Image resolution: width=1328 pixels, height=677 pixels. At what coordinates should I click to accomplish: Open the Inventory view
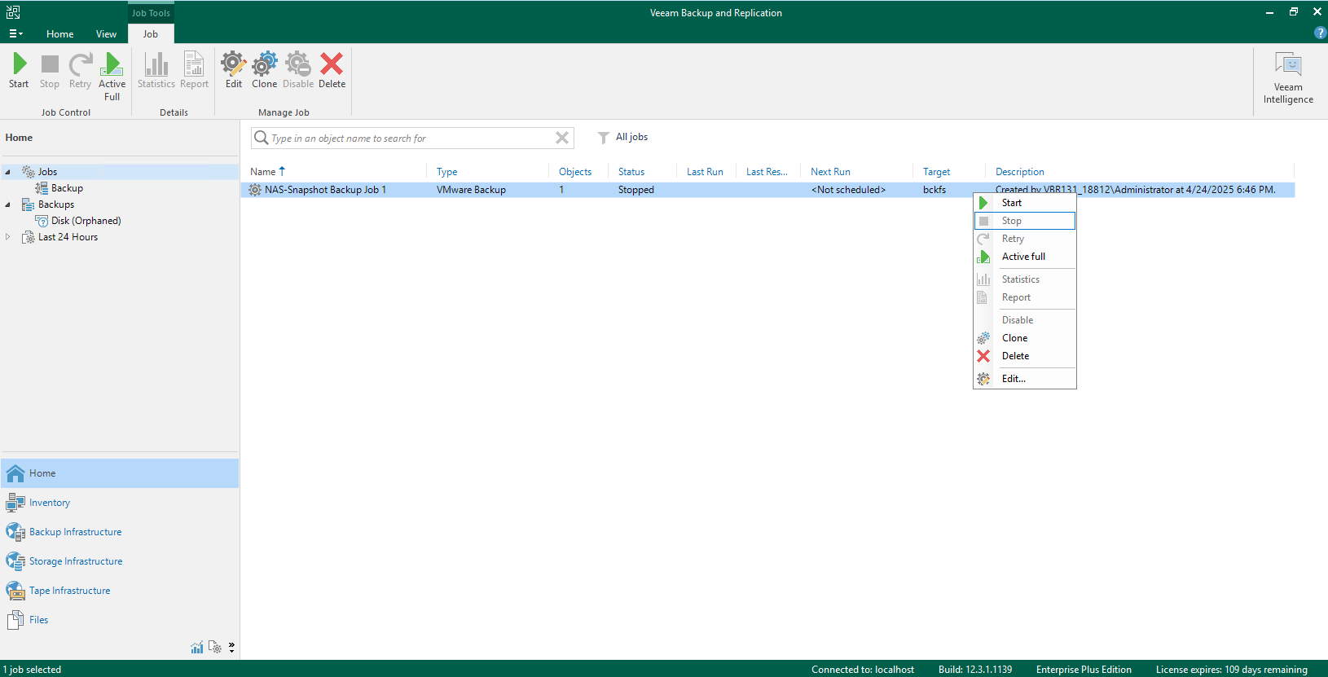(120, 503)
